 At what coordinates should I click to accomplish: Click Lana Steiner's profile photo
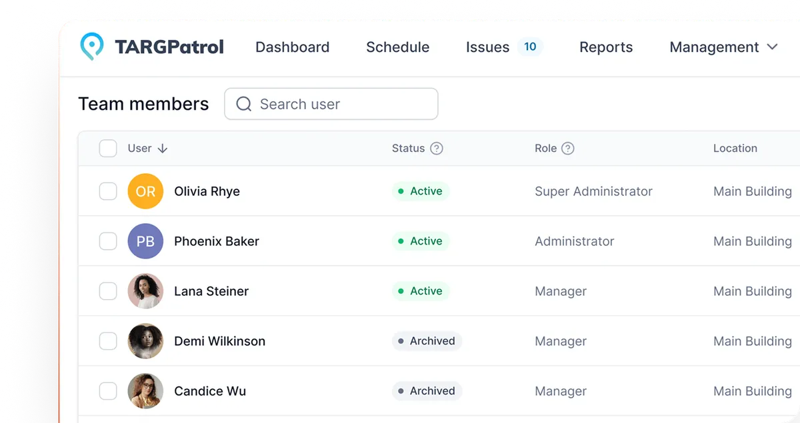coord(145,291)
